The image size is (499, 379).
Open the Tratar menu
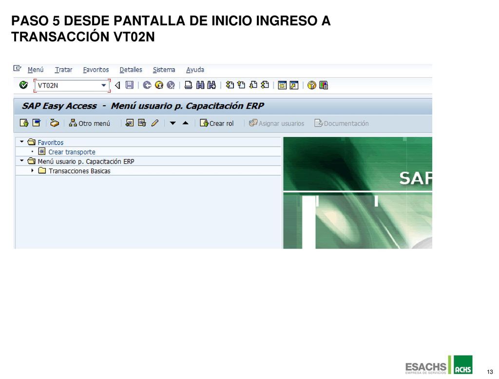(63, 70)
